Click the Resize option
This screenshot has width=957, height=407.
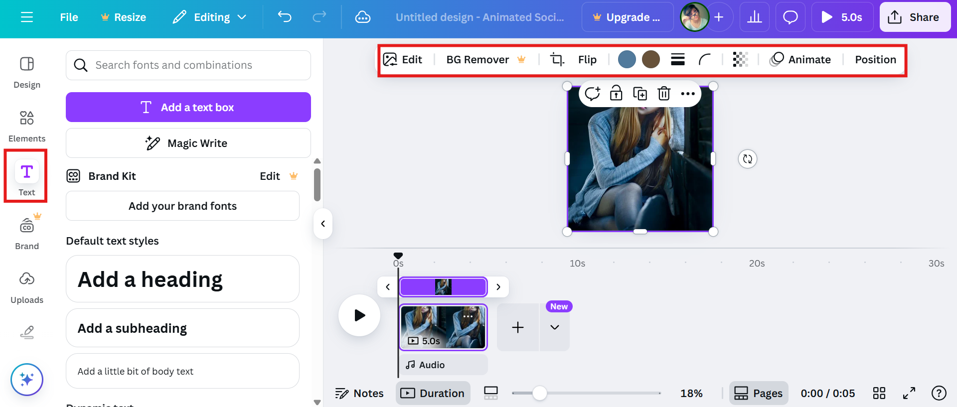(x=123, y=17)
